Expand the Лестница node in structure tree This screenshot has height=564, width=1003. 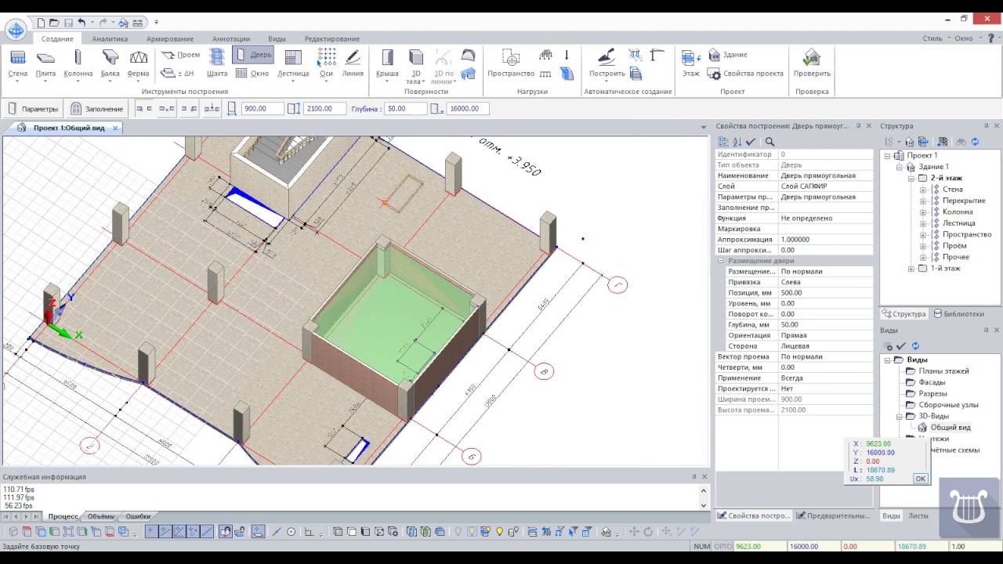(x=923, y=223)
